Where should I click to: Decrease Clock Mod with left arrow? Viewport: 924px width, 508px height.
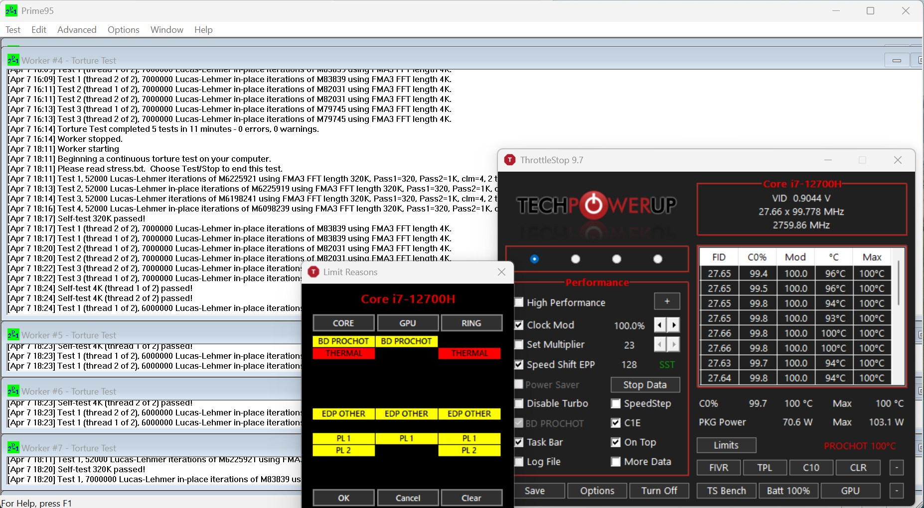click(x=660, y=325)
